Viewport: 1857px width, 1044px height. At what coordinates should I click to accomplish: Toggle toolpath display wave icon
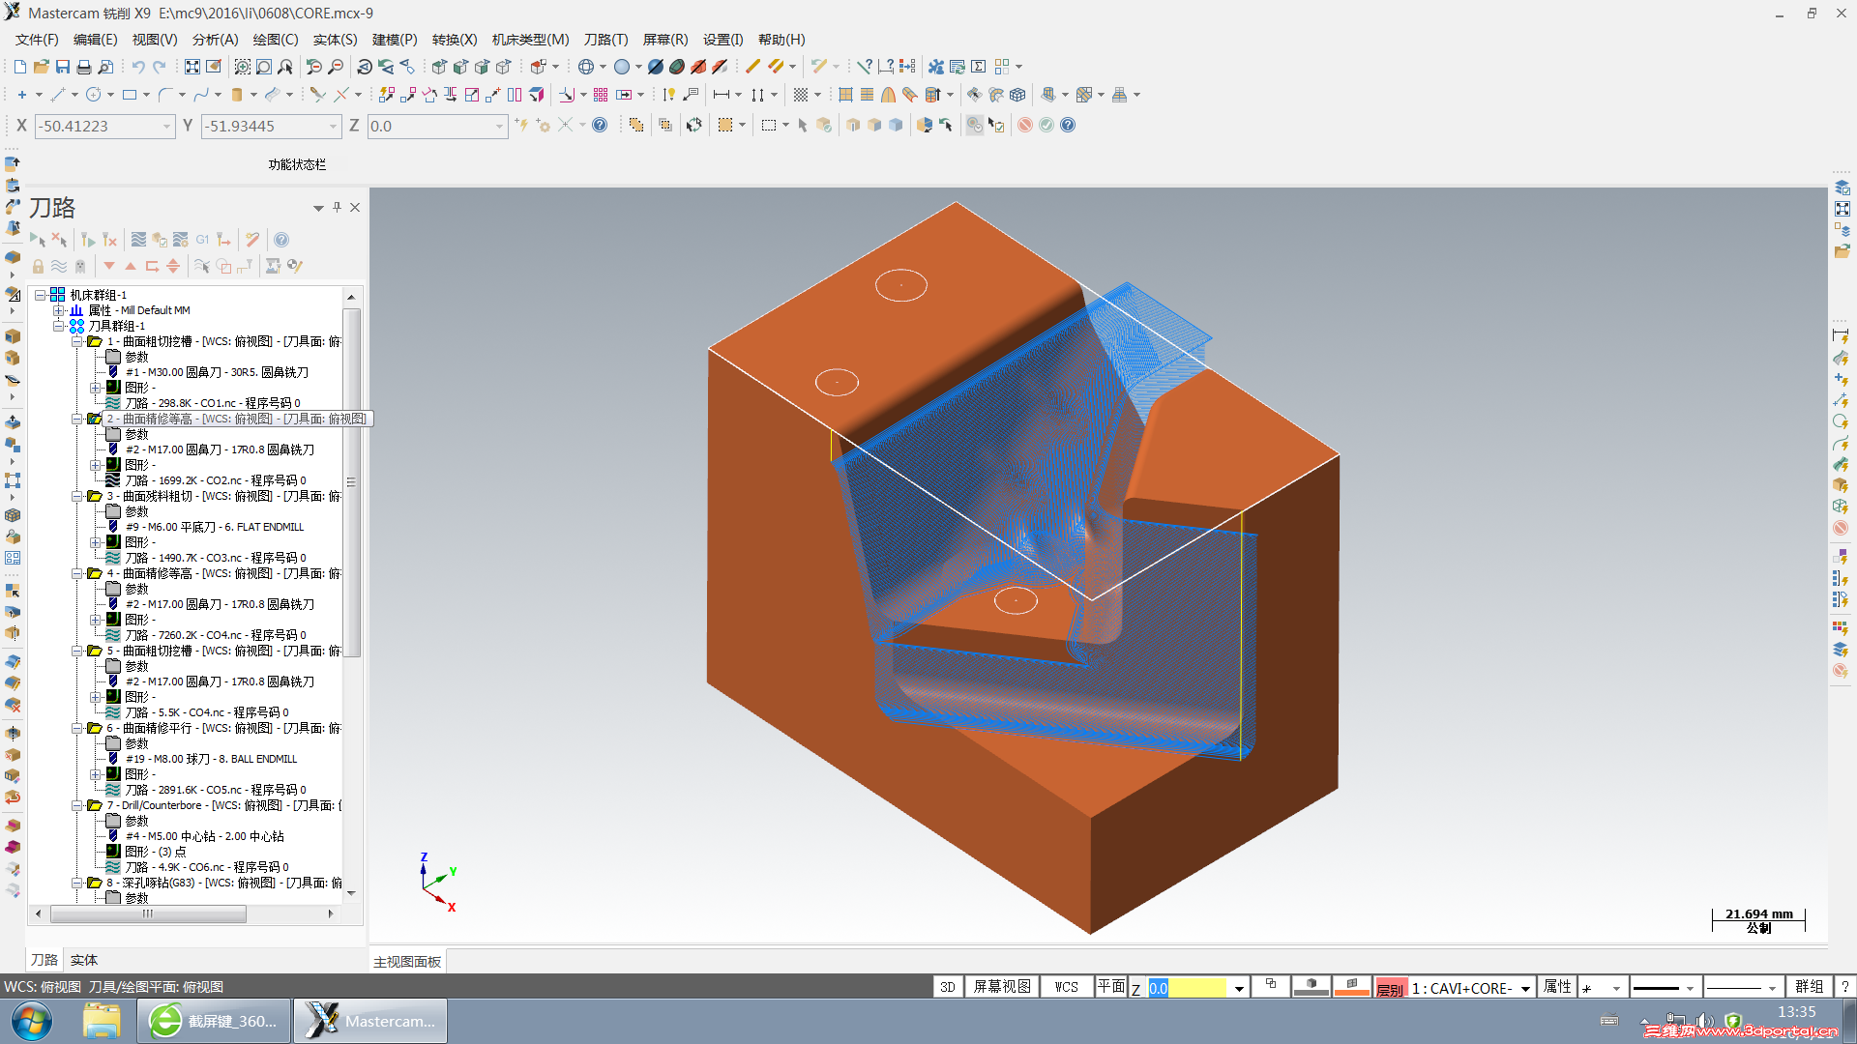59,266
